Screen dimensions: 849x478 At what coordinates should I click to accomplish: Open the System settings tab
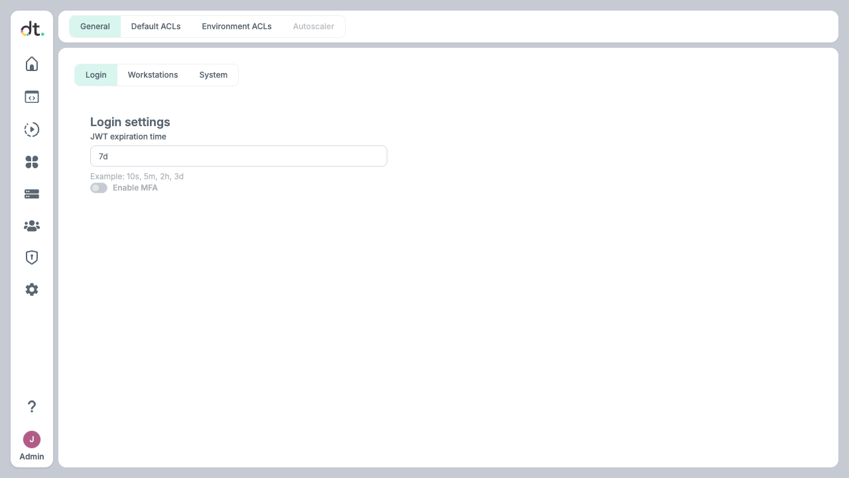pyautogui.click(x=213, y=75)
